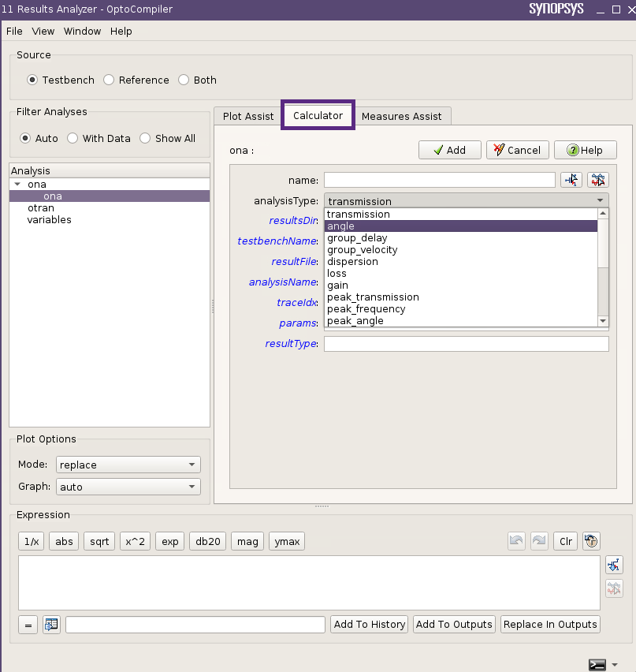Click the select-from-waveform icon beside the name field
Image resolution: width=636 pixels, height=672 pixels.
598,180
